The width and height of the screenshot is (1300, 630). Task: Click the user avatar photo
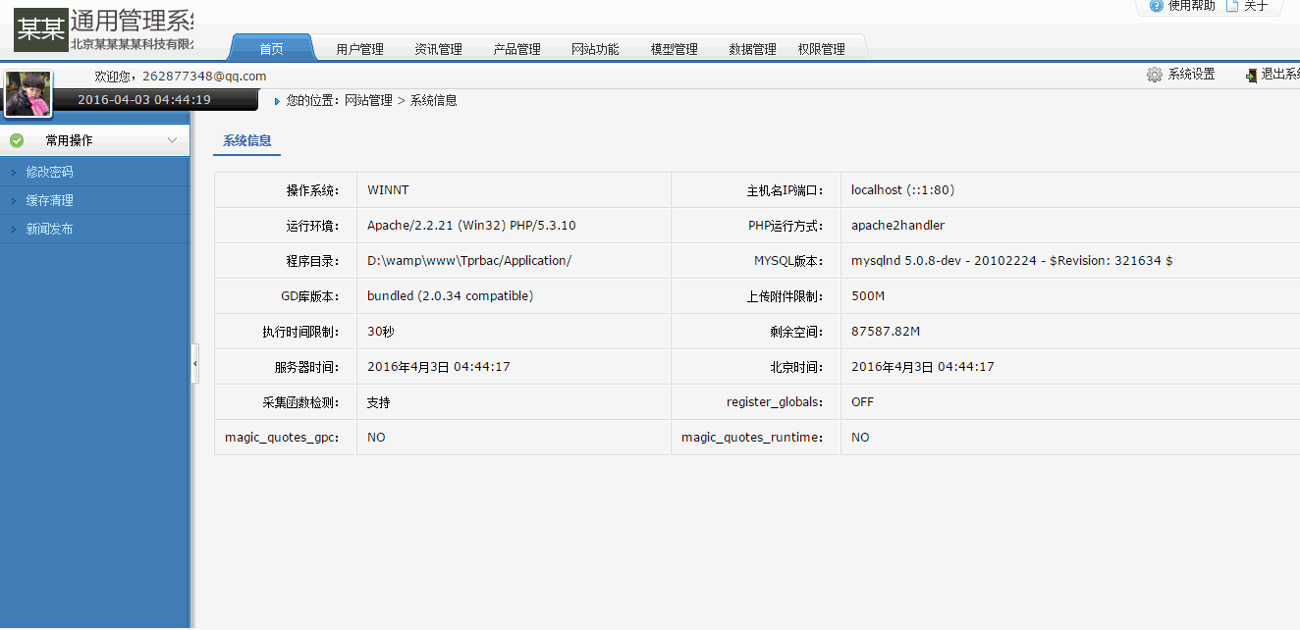(x=27, y=94)
